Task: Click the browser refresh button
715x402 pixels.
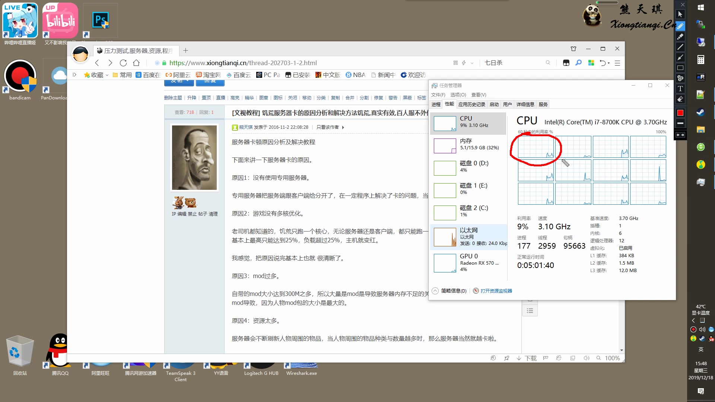Action: tap(123, 63)
